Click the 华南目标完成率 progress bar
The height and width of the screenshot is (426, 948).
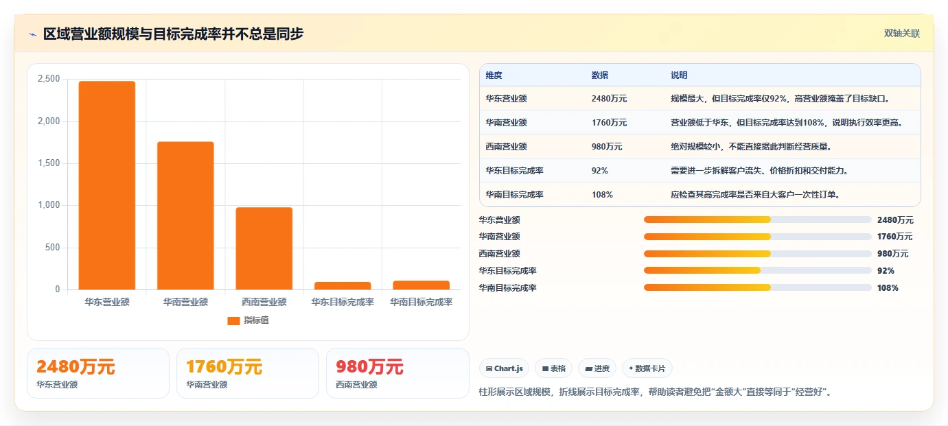(757, 288)
